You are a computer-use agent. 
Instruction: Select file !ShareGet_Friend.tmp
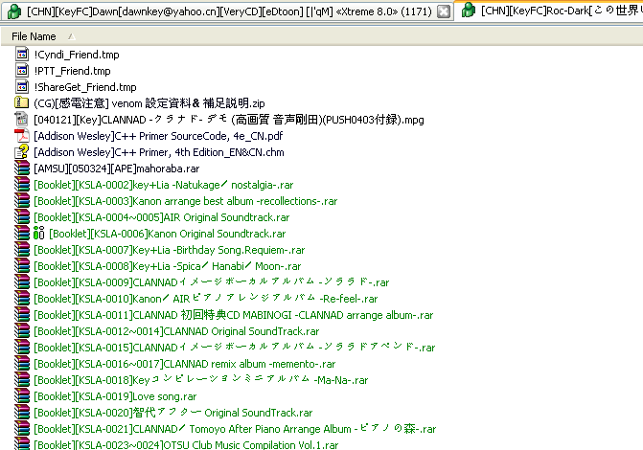click(85, 87)
